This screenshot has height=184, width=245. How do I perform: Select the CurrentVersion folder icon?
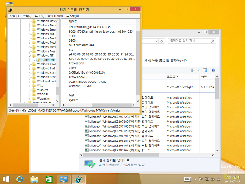click(x=38, y=60)
